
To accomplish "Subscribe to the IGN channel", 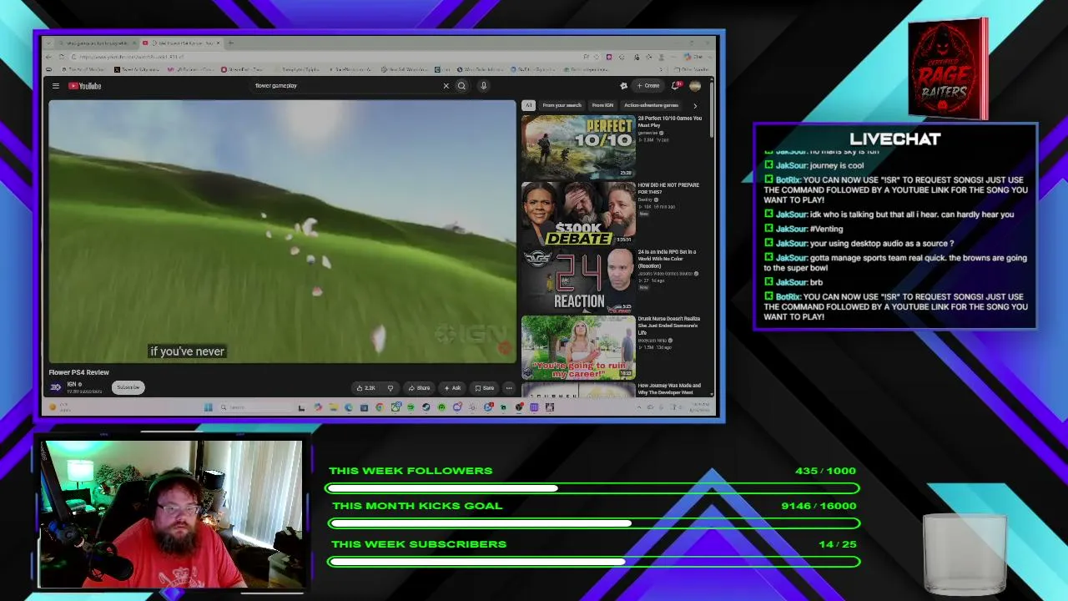I will coord(128,387).
